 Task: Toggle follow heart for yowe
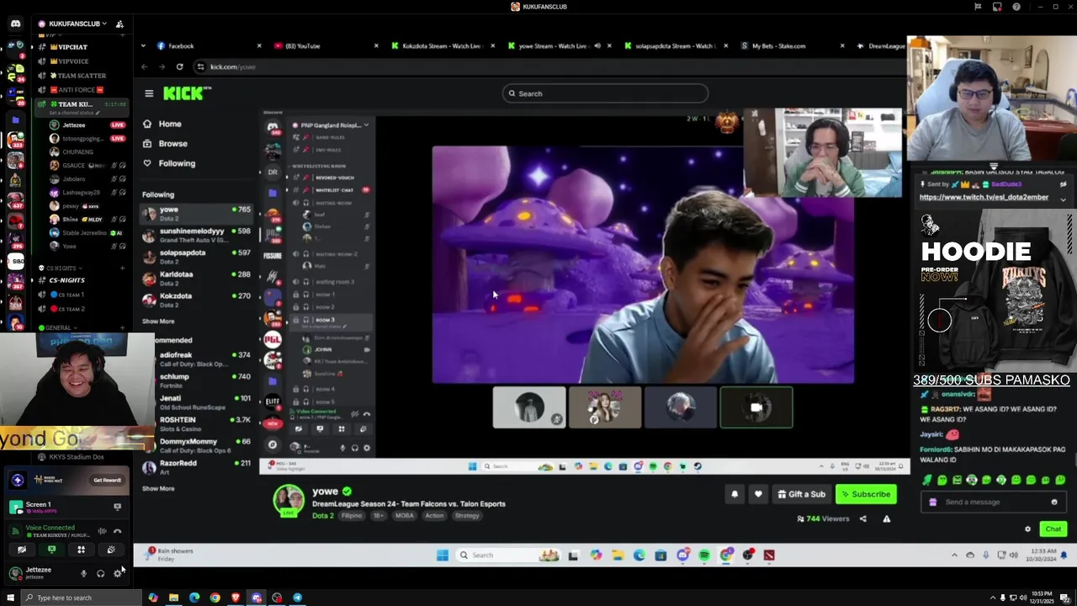click(758, 494)
